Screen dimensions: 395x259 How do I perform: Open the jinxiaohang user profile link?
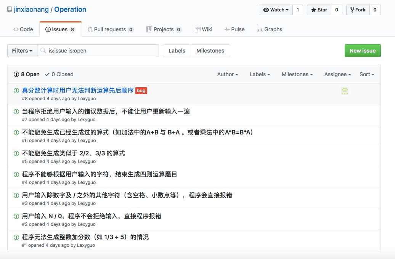31,10
